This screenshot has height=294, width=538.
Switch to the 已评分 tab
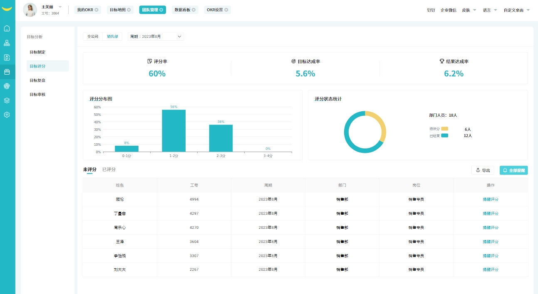pyautogui.click(x=109, y=169)
